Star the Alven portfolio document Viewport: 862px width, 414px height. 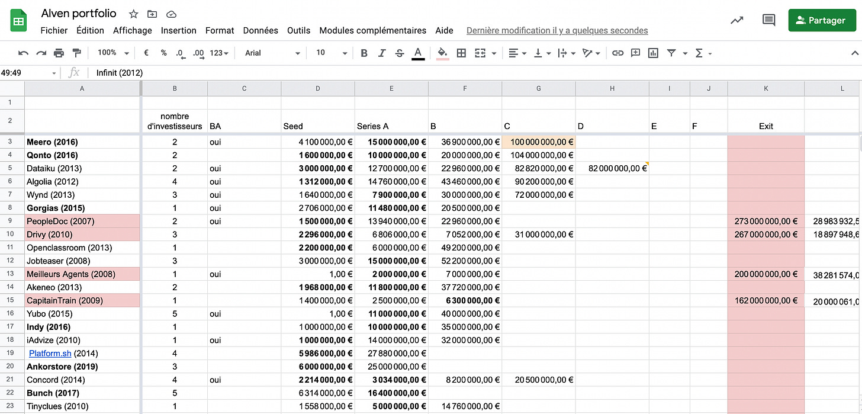134,14
